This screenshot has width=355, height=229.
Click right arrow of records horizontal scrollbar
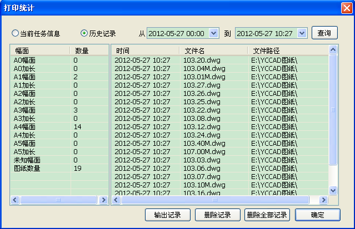click(x=323, y=200)
